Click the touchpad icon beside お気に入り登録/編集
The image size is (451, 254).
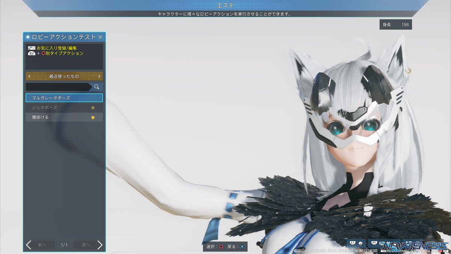coord(32,48)
